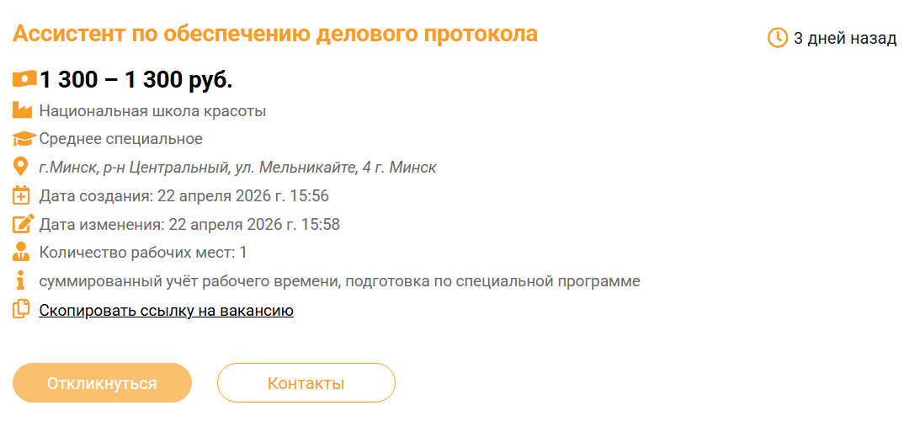Screen dimensions: 920x432
Task: Click the copy link icon
Action: [x=22, y=310]
